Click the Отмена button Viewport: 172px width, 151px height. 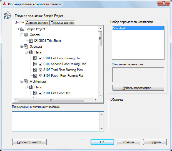point(128,142)
